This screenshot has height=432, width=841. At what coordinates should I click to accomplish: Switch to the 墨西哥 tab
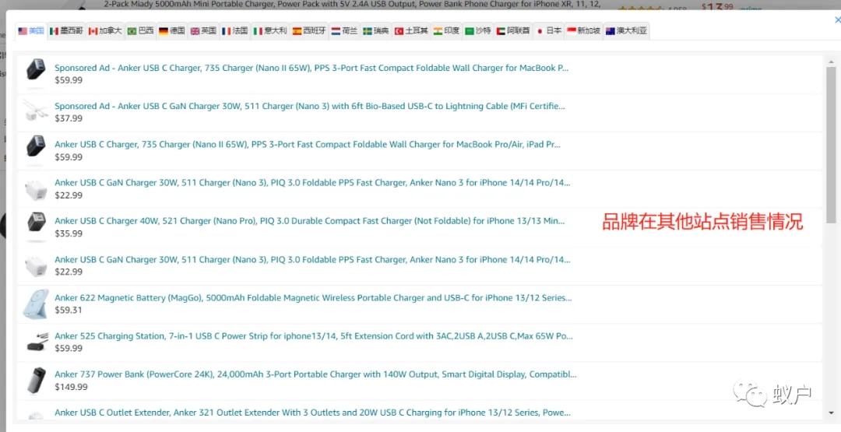66,31
